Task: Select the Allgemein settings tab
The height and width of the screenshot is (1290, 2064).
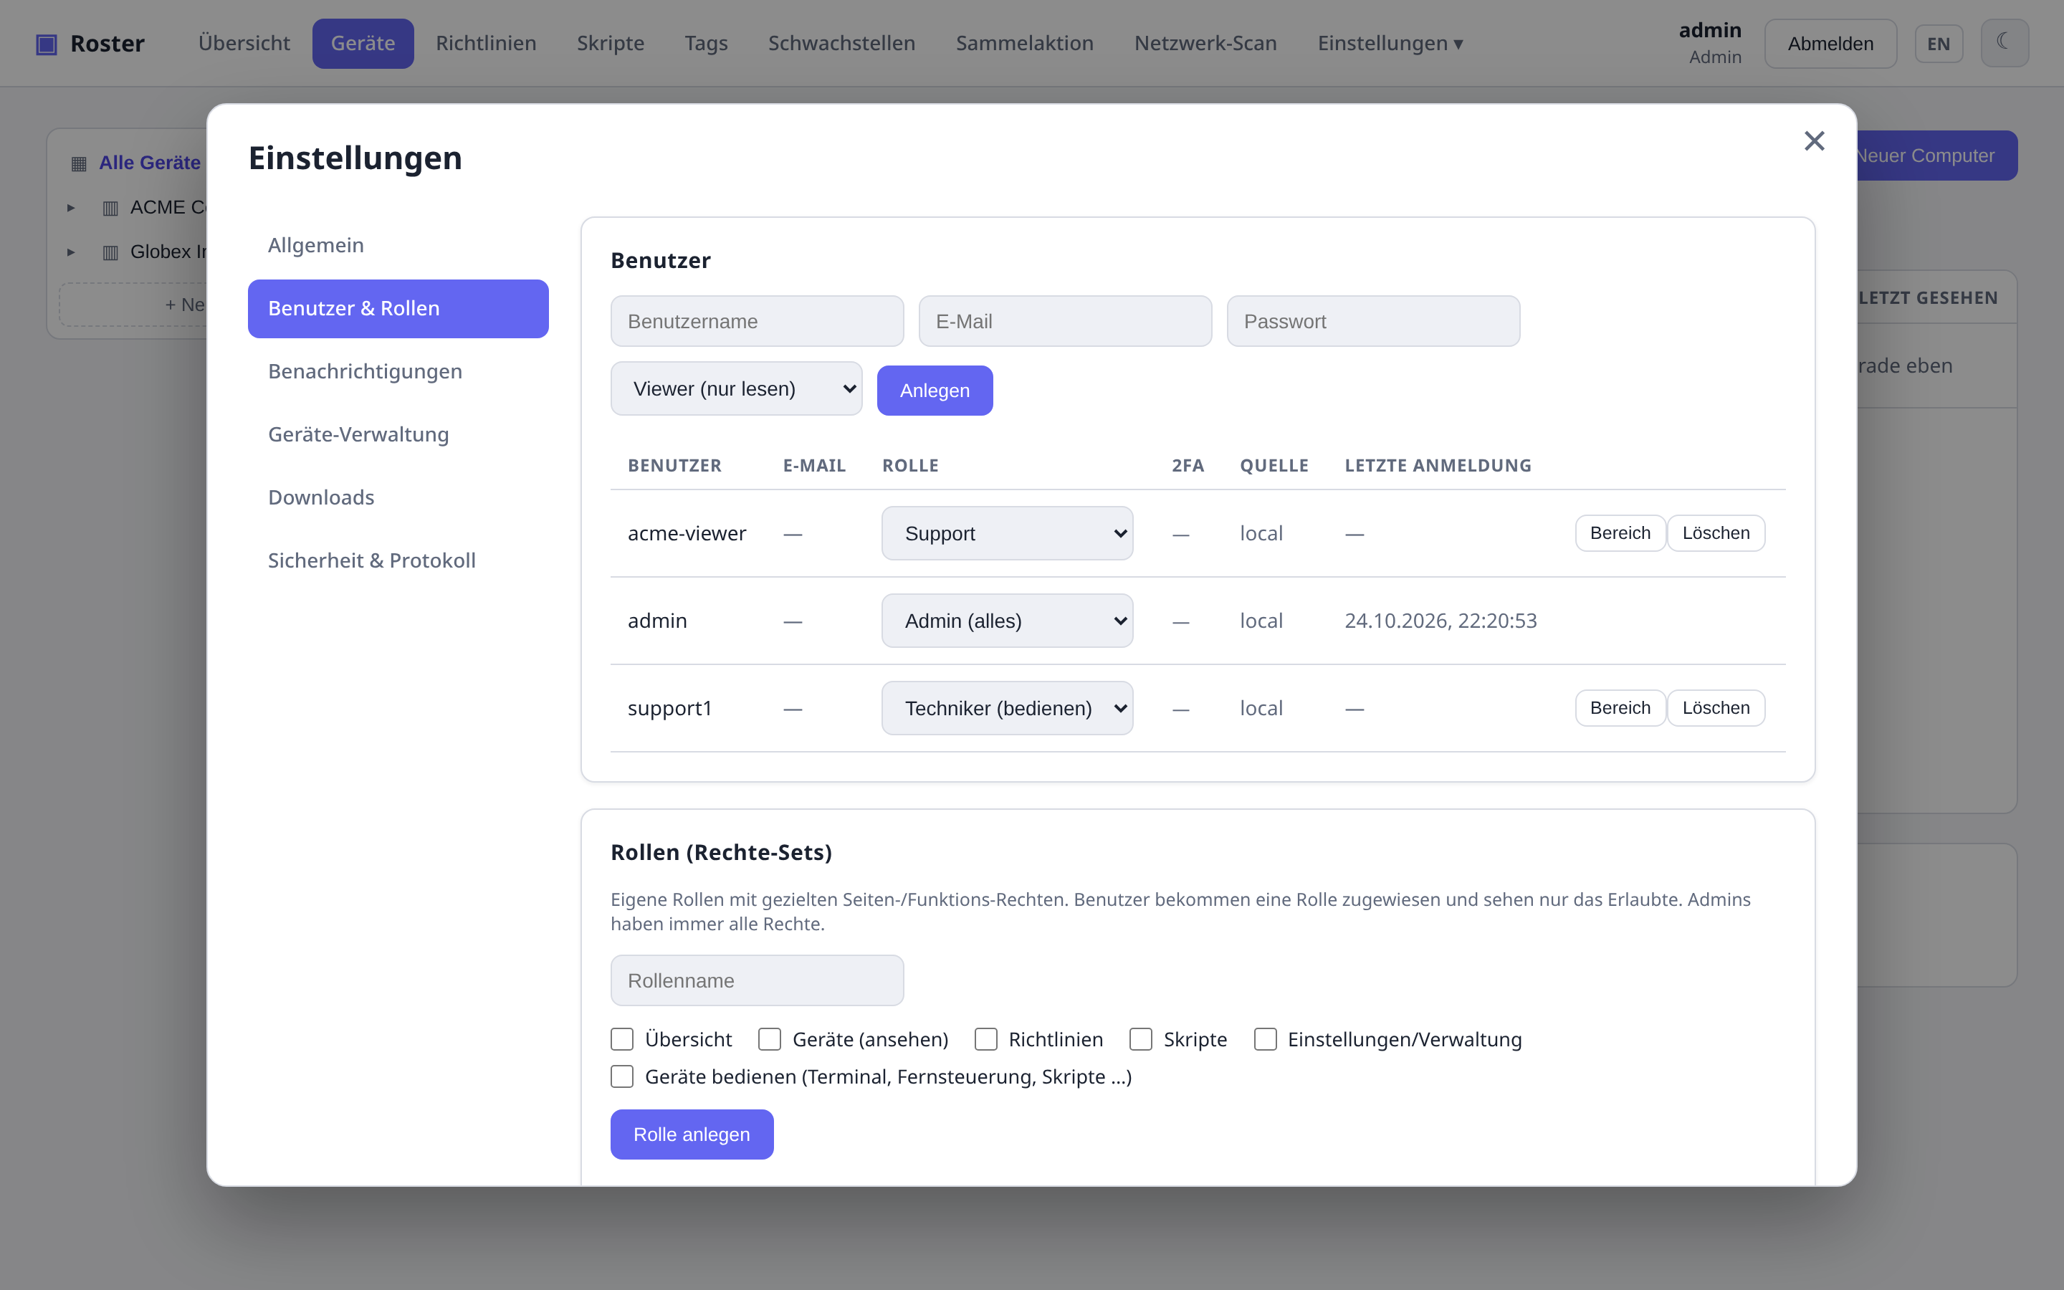Action: pos(398,246)
